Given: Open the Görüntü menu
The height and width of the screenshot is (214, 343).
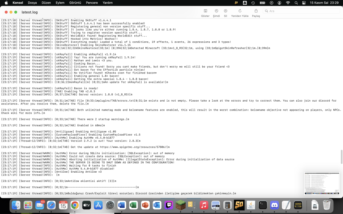Looking at the screenshot, I should coord(75,3).
